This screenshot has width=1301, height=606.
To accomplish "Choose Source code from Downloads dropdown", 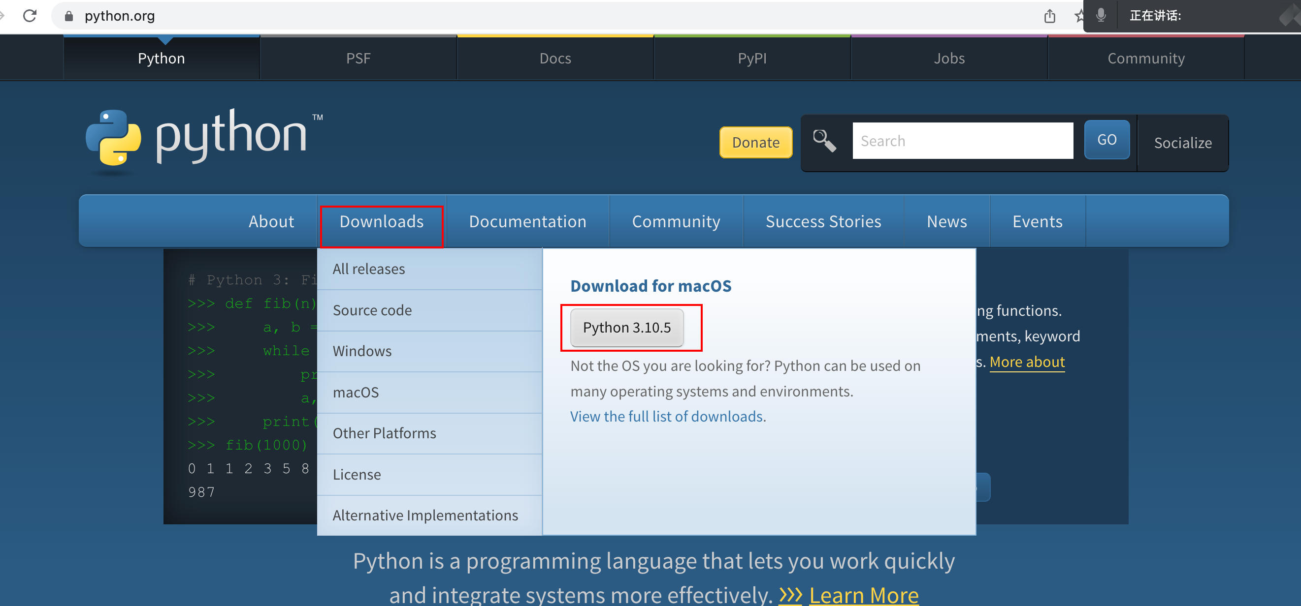I will point(429,310).
